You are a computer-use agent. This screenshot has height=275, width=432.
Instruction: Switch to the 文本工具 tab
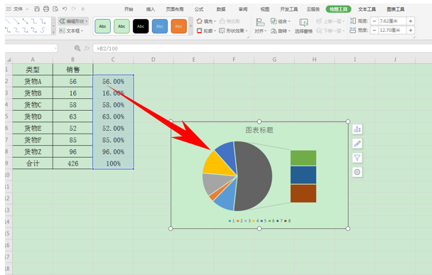pos(367,9)
